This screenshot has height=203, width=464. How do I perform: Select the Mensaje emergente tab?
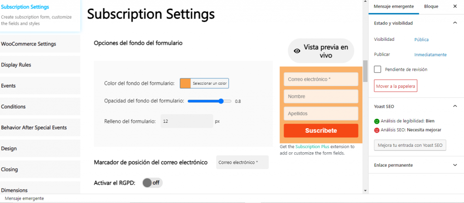click(x=393, y=6)
